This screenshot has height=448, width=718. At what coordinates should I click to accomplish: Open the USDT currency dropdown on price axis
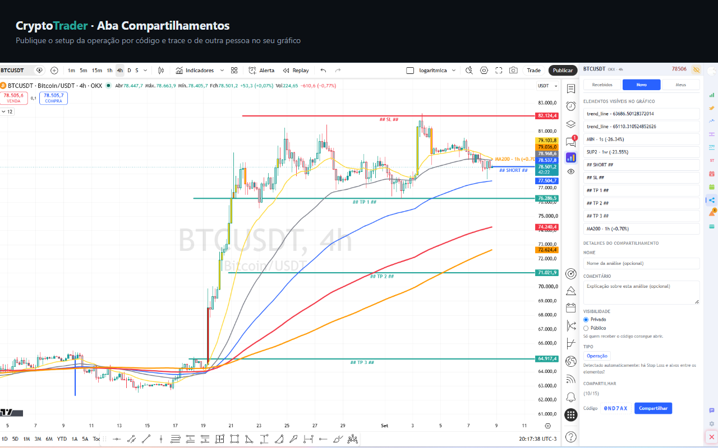(x=549, y=86)
